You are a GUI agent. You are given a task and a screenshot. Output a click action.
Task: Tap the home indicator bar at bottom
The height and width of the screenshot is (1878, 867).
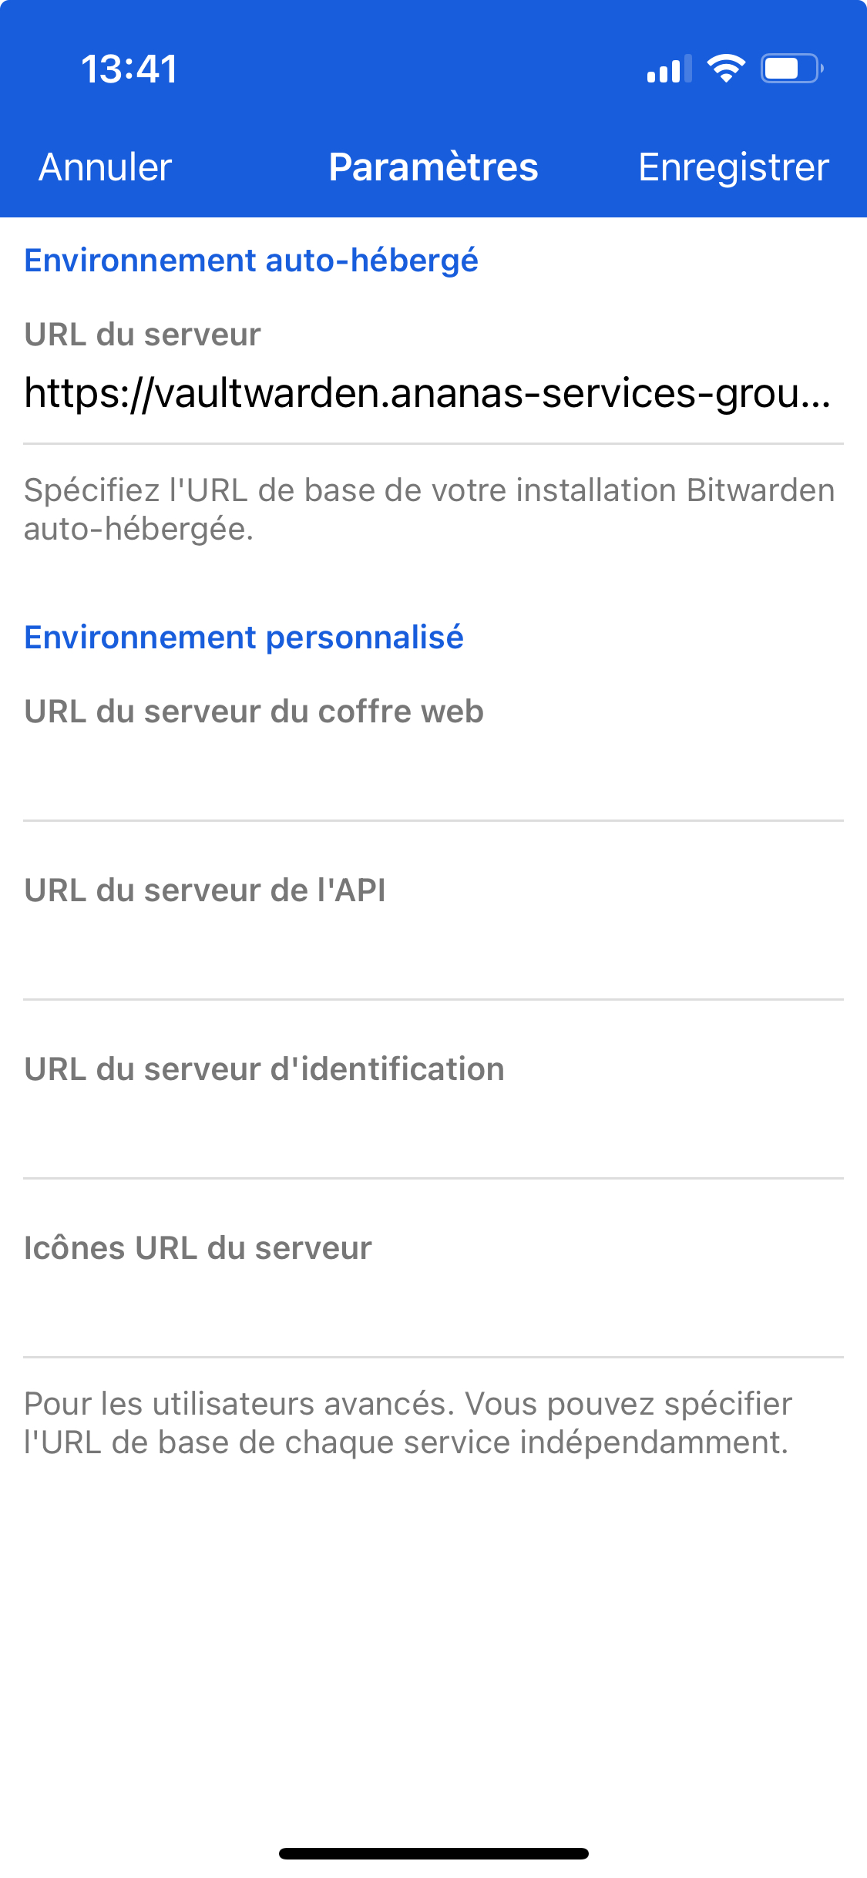pos(433,1853)
